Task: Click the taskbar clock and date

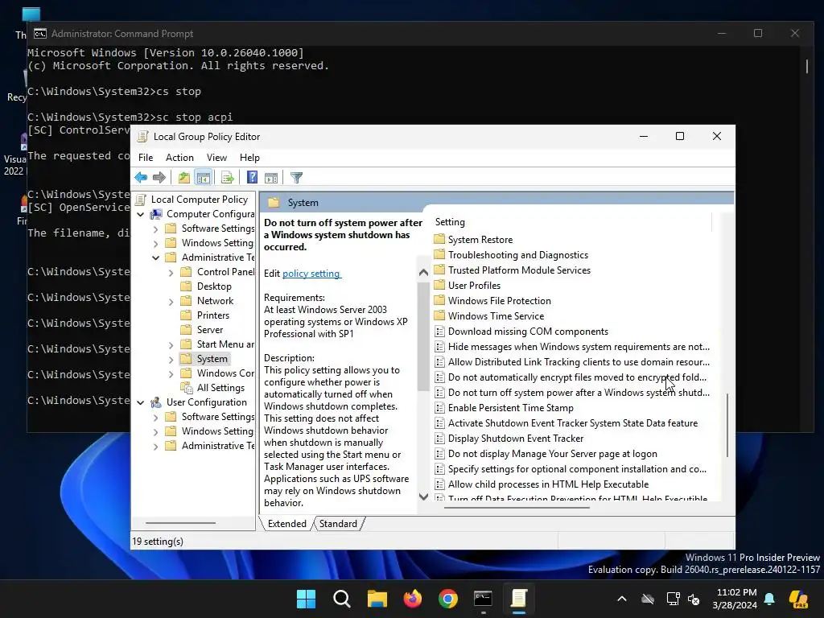Action: tap(735, 599)
